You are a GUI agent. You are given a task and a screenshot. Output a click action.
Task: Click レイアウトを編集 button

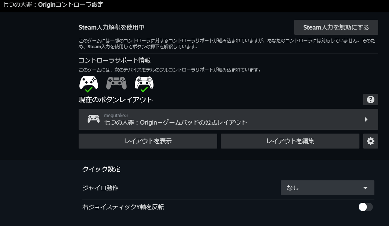point(290,141)
